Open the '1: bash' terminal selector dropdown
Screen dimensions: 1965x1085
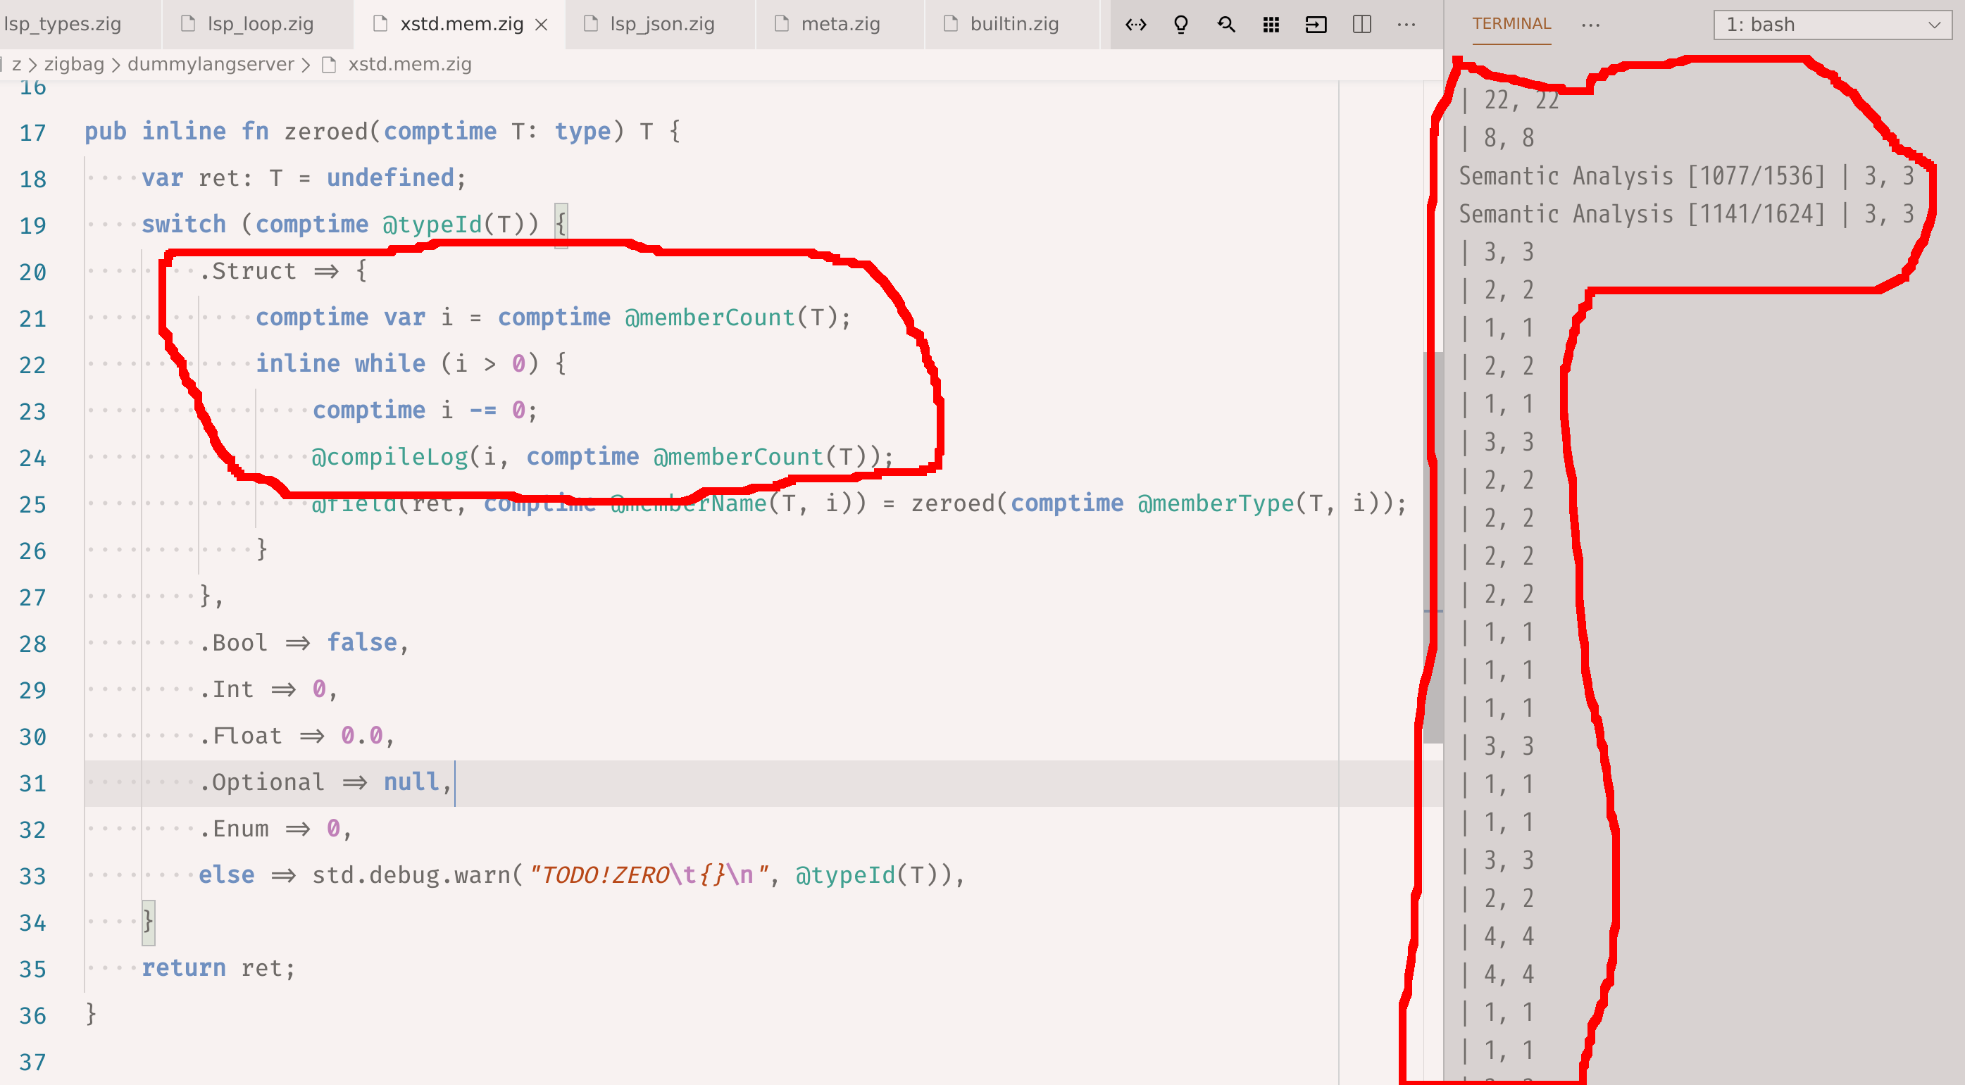[x=1833, y=25]
